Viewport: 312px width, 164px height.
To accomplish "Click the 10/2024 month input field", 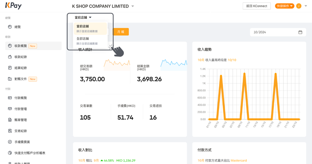I will tap(278, 32).
